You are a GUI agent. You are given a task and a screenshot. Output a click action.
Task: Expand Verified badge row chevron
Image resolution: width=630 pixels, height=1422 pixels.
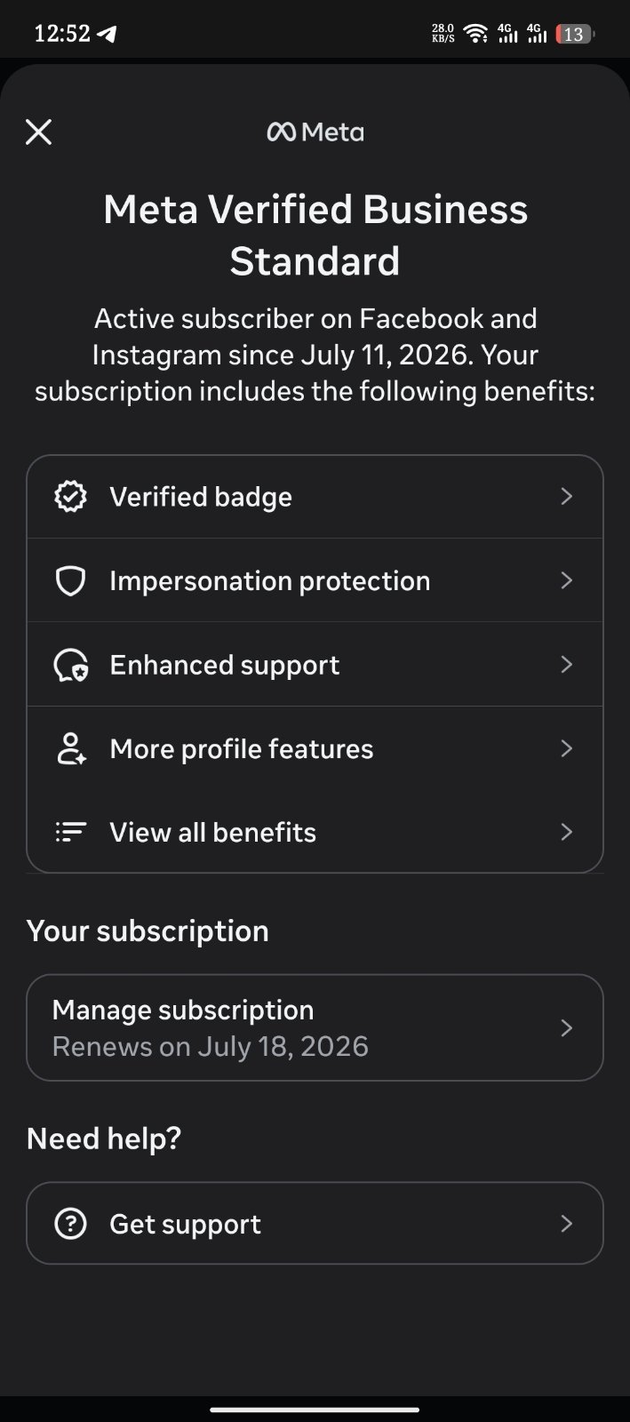[567, 496]
